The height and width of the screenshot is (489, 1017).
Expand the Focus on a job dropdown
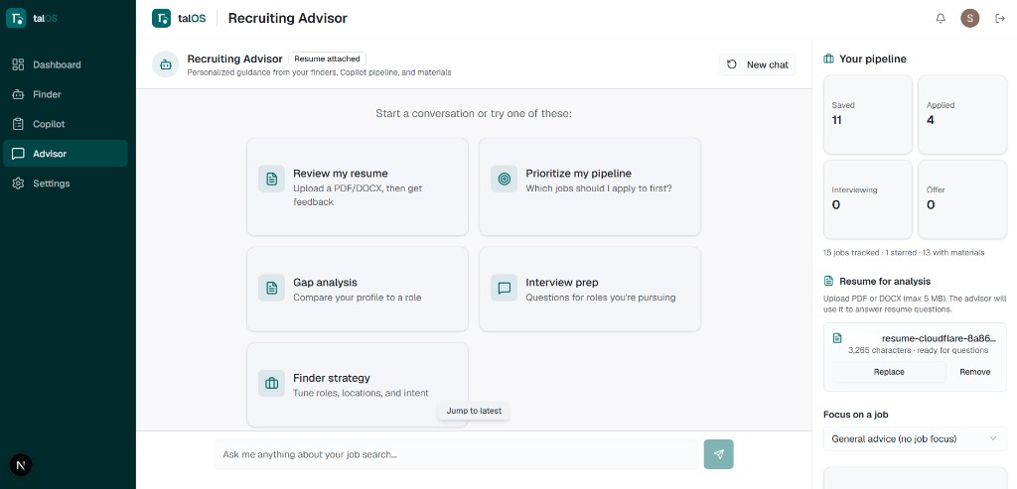915,438
